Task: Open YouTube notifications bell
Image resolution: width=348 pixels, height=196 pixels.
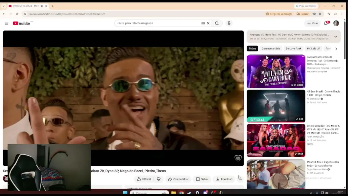Action: pyautogui.click(x=326, y=23)
